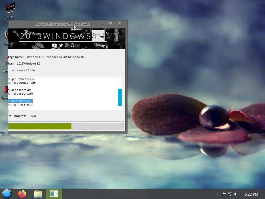Click the log box scrollbar thumb
The width and height of the screenshot is (265, 199).
tap(120, 97)
